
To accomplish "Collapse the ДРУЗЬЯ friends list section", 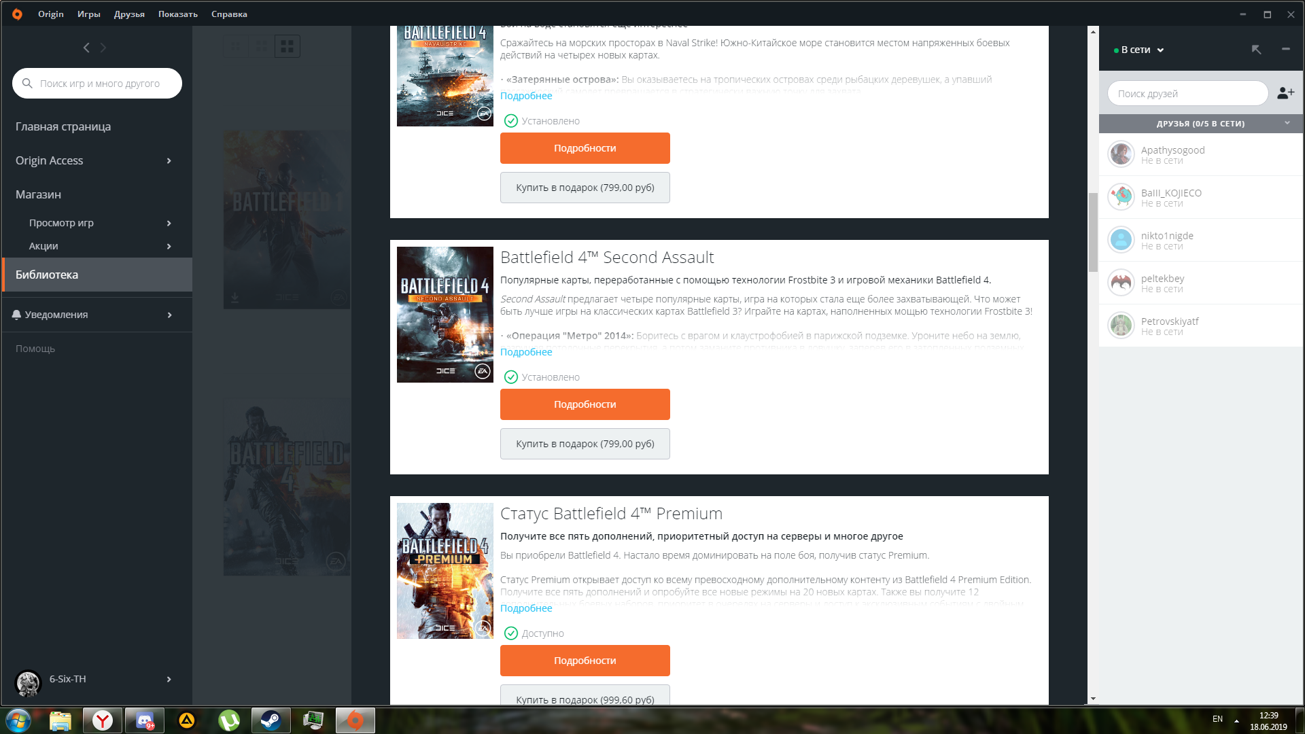I will (1287, 123).
